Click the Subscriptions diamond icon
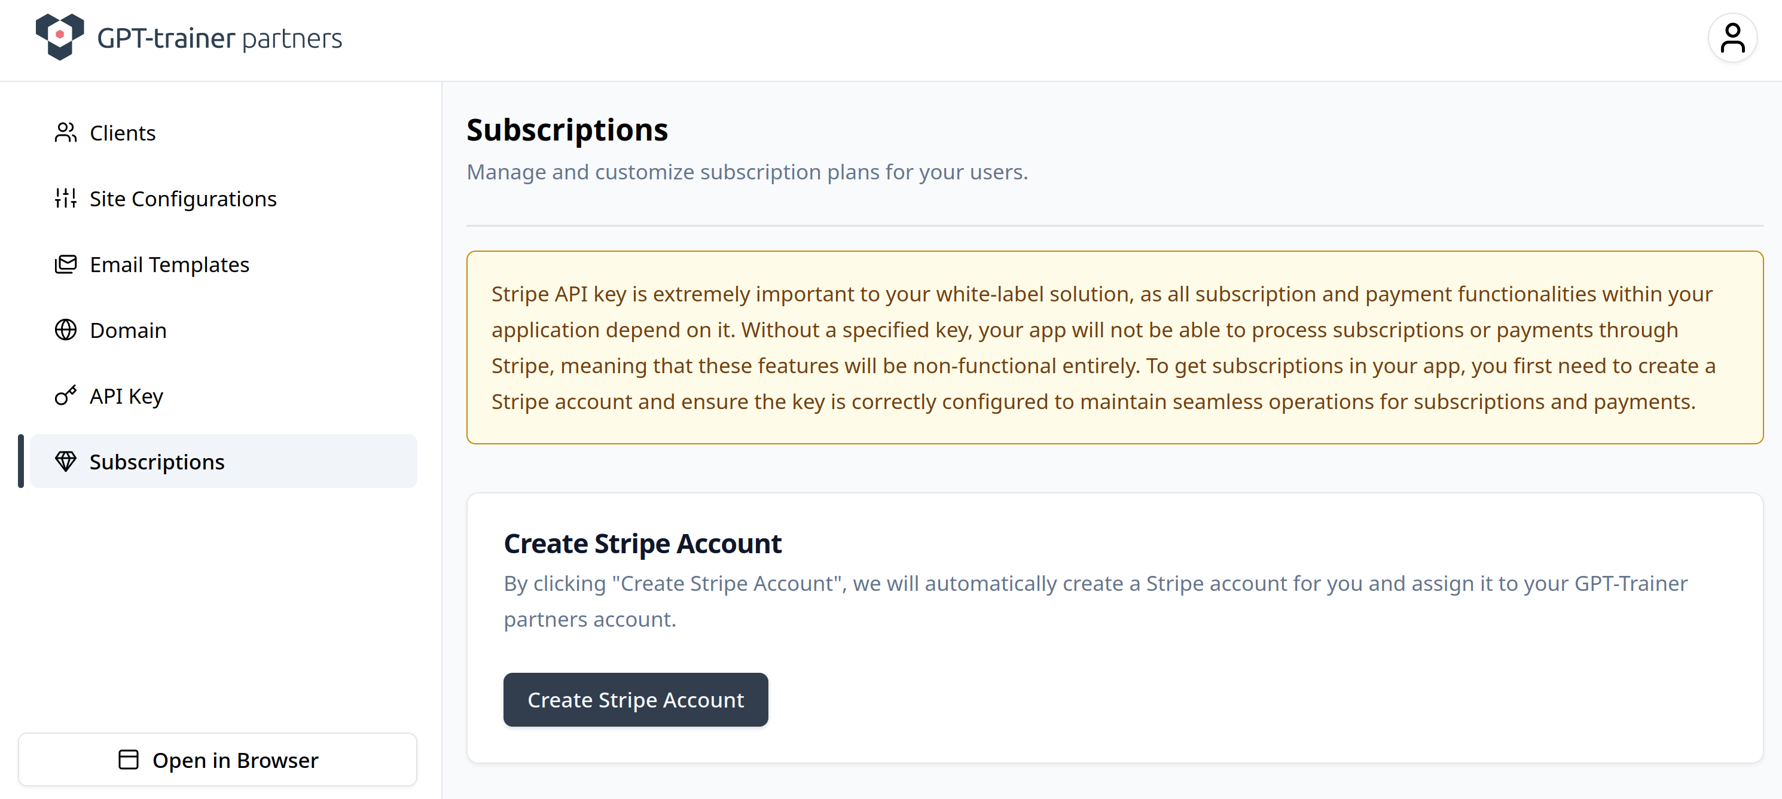 click(66, 462)
